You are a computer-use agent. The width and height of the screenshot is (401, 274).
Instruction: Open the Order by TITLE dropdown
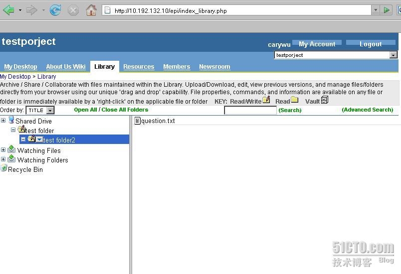tap(40, 110)
